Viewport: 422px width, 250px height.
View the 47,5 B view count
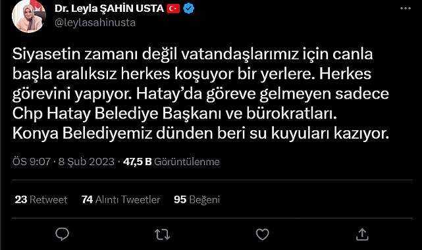[x=137, y=162]
